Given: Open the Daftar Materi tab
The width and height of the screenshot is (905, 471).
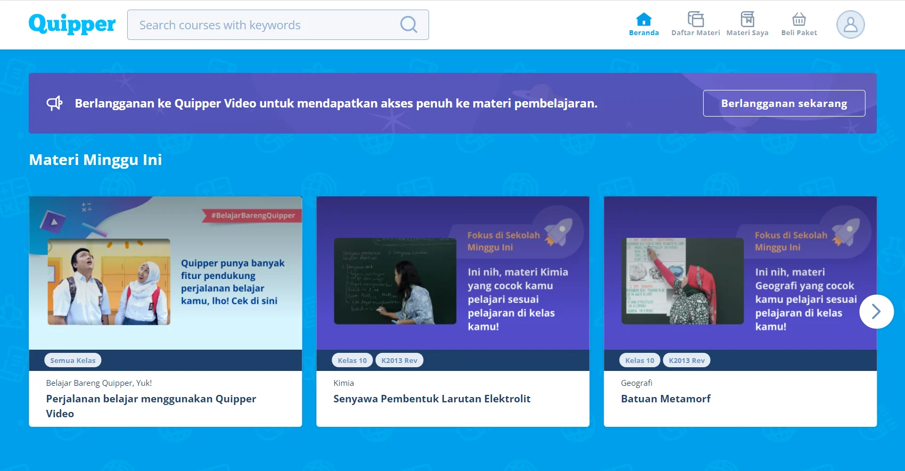Looking at the screenshot, I should (695, 24).
